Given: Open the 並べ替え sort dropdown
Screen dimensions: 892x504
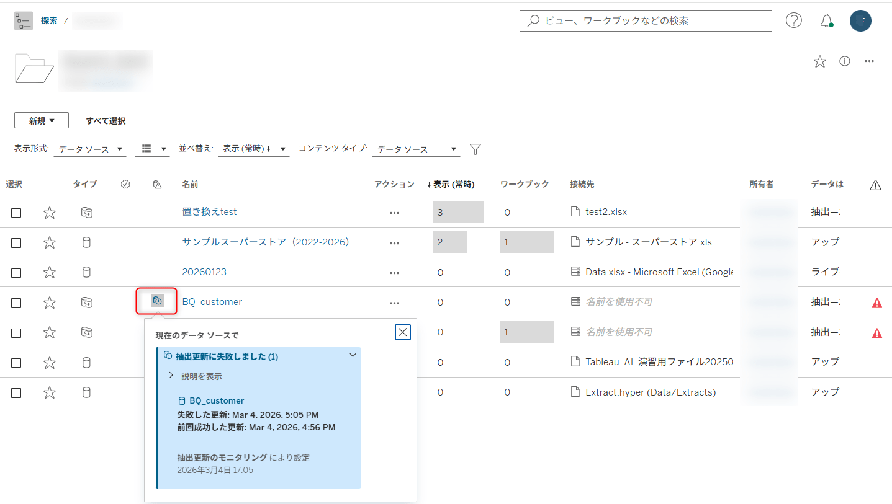Looking at the screenshot, I should (x=254, y=149).
